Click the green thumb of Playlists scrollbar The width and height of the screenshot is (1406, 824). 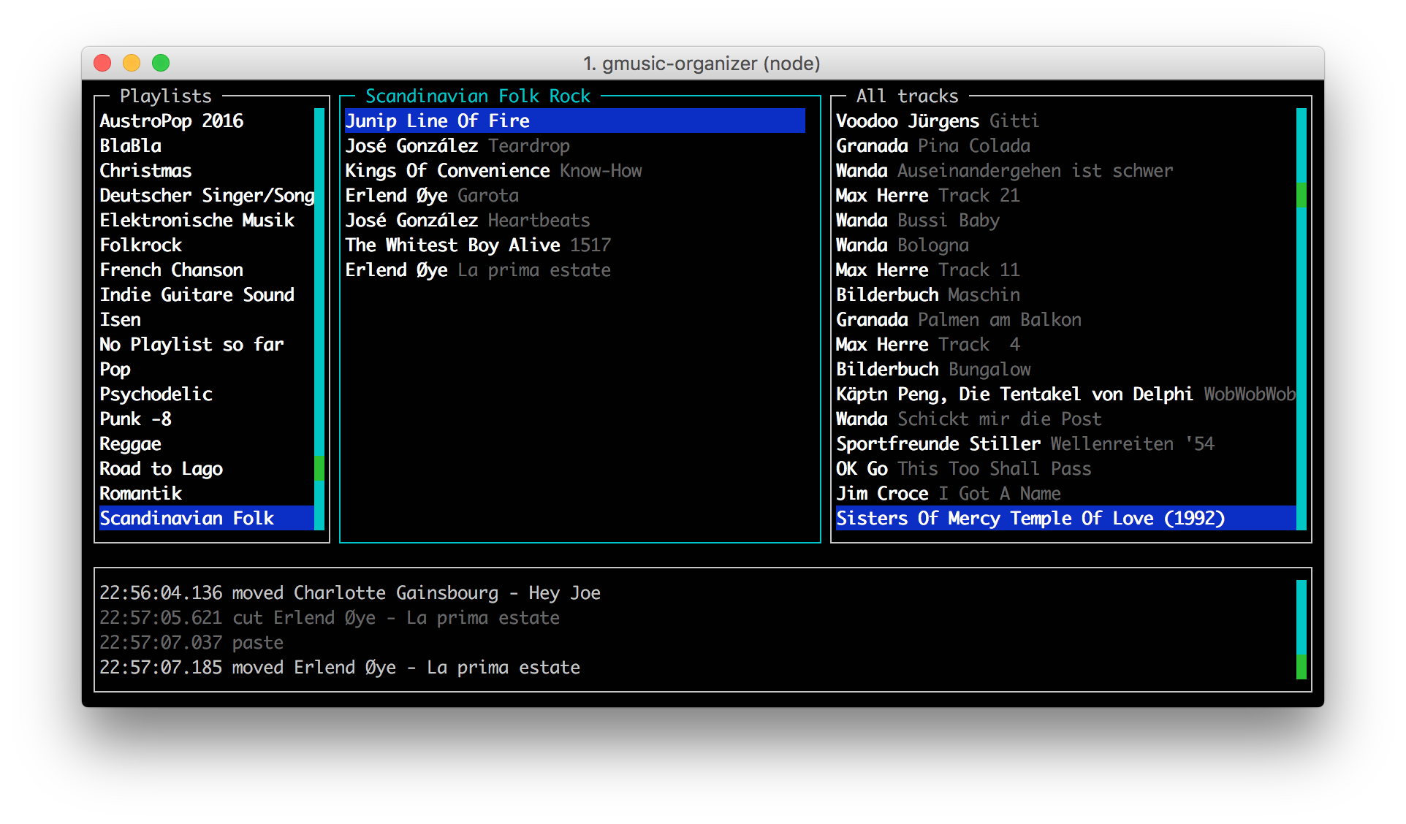(x=319, y=468)
